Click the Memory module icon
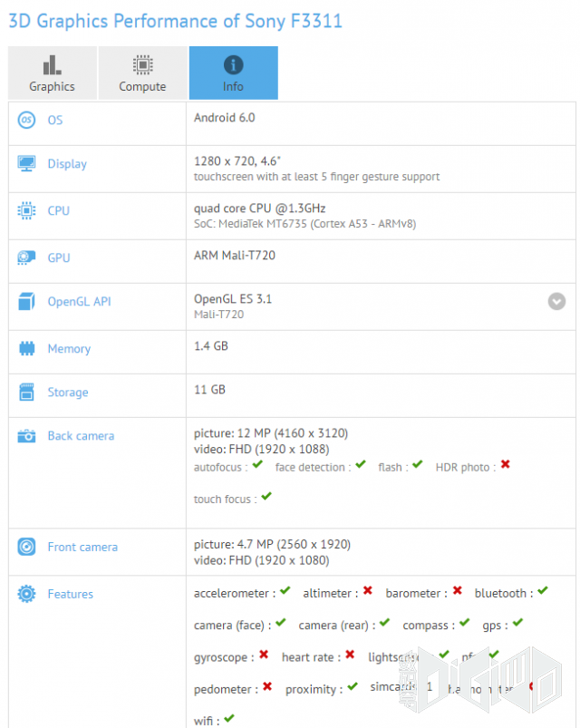Image resolution: width=580 pixels, height=728 pixels. point(26,348)
